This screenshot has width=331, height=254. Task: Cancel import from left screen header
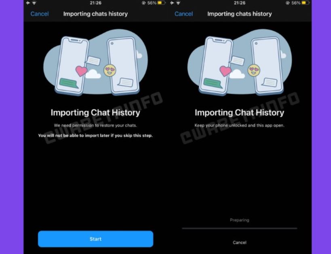point(40,14)
